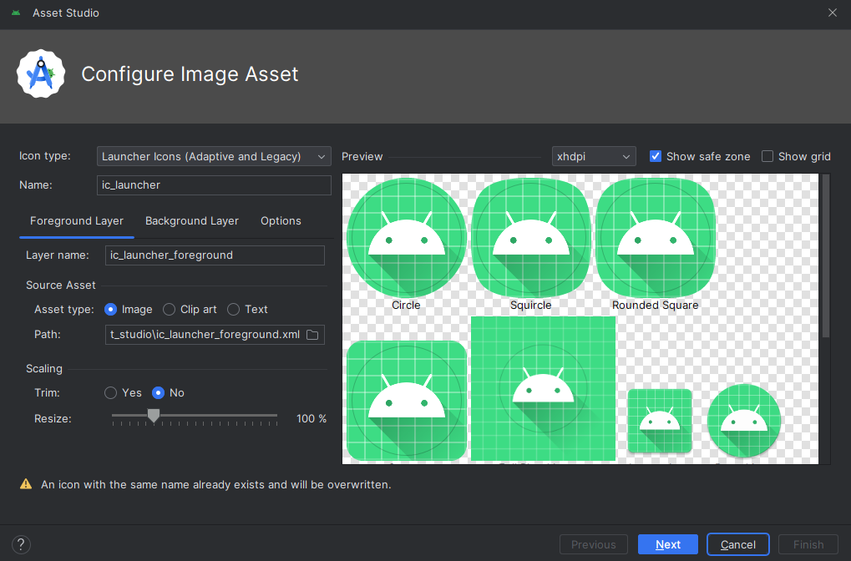Open the Options tab
Viewport: 851px width, 561px height.
[281, 221]
